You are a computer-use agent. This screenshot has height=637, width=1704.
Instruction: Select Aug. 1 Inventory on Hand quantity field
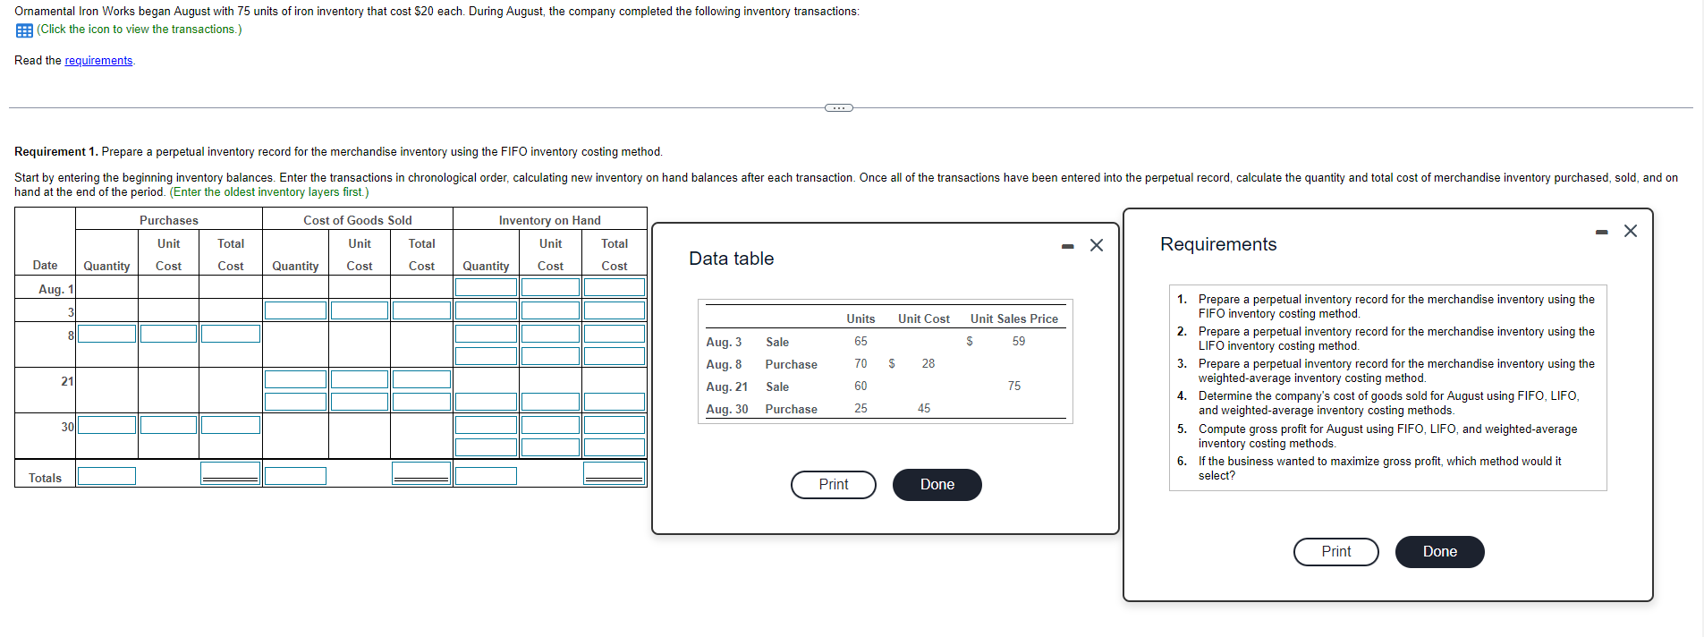[x=486, y=287]
